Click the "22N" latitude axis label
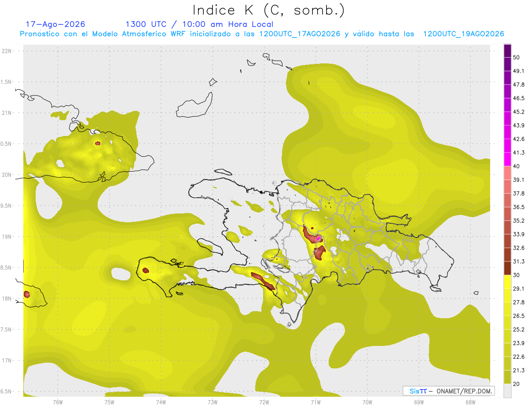 [x=7, y=51]
